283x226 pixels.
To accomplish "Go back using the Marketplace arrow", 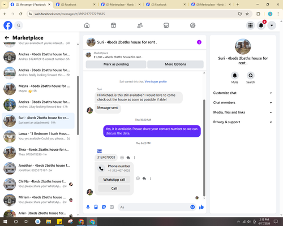I will point(7,38).
